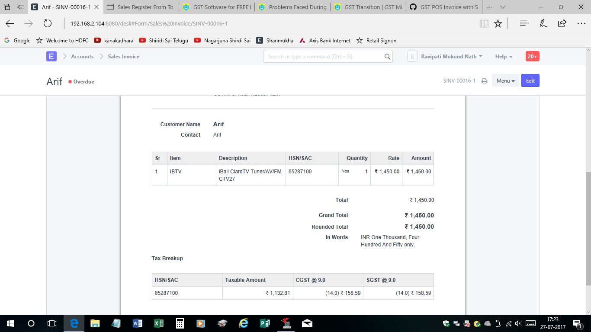Click the print icon beside SINV-00016-1
This screenshot has width=591, height=332.
[484, 80]
